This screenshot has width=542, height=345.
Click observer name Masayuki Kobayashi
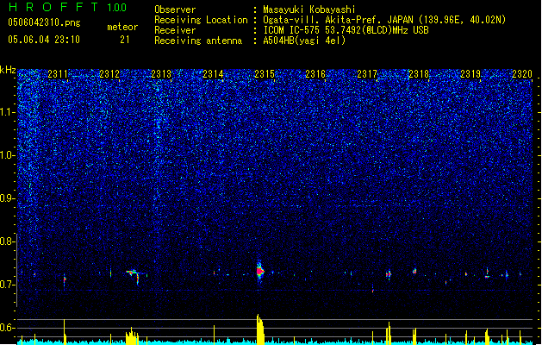[309, 9]
